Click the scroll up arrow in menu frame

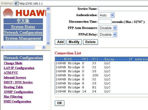pyautogui.click(x=48, y=9)
